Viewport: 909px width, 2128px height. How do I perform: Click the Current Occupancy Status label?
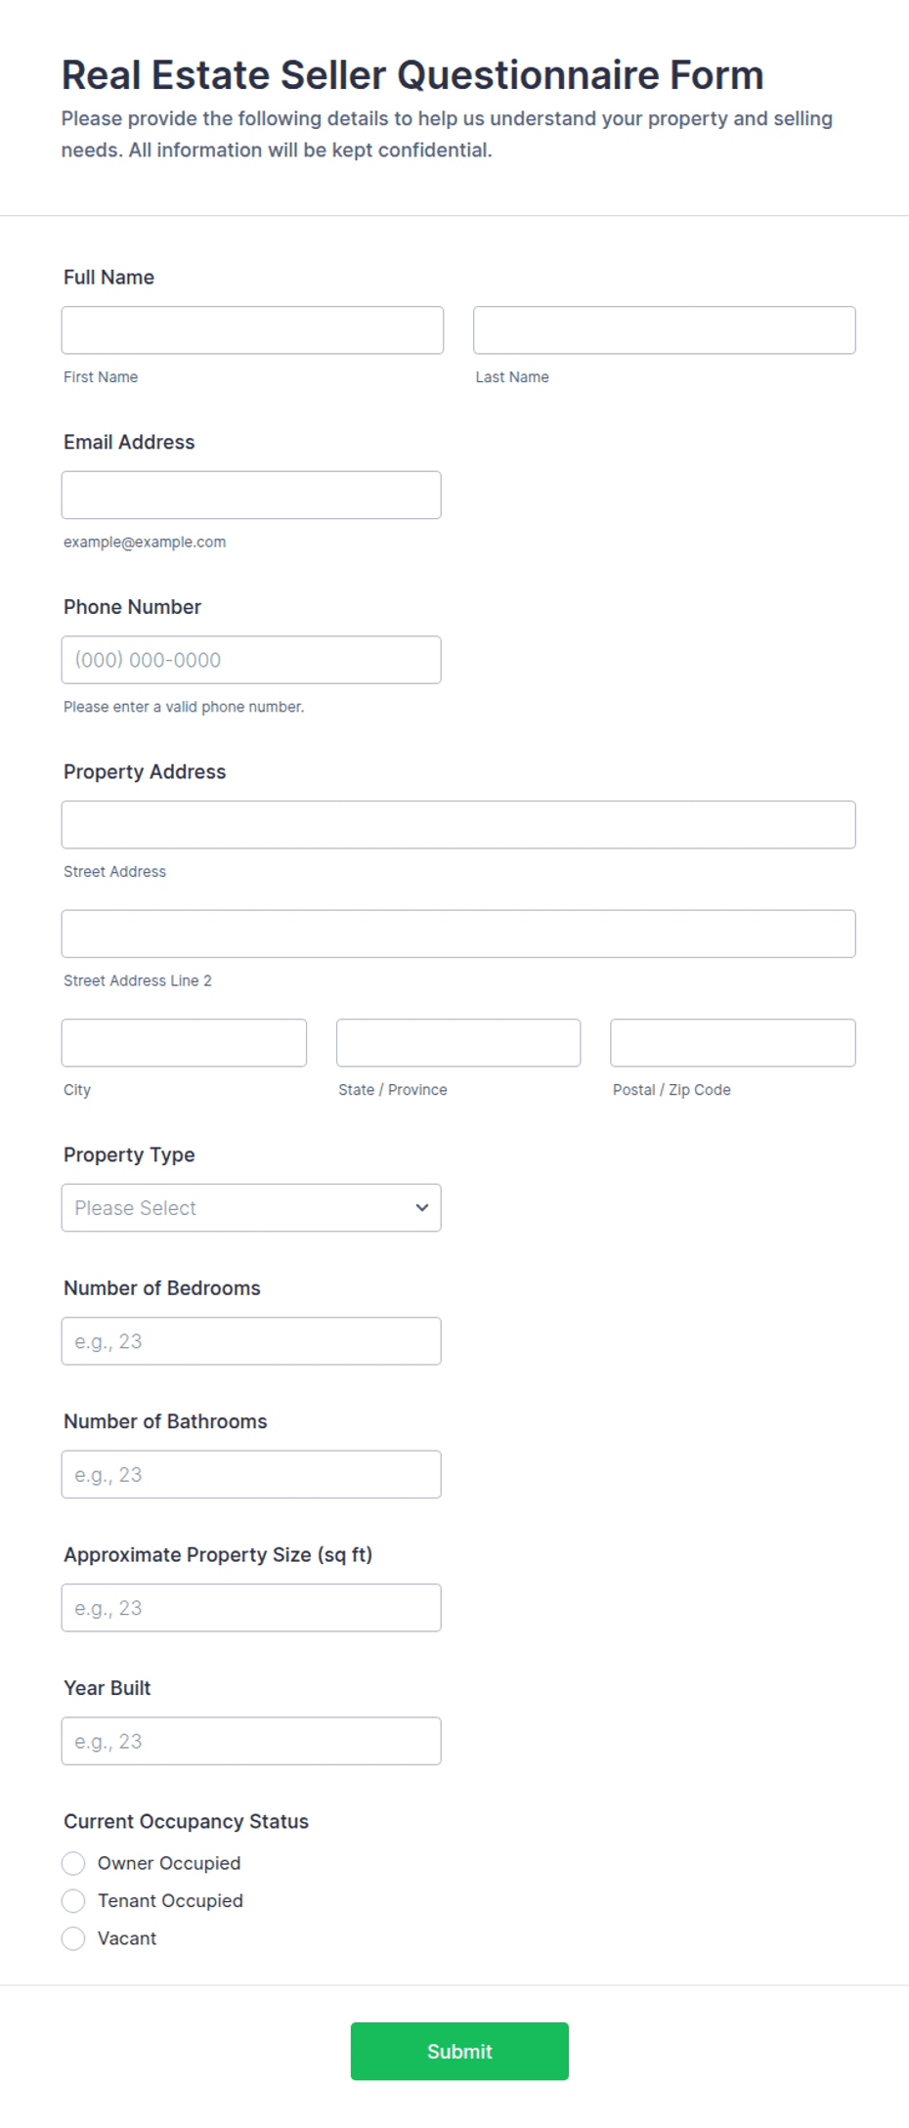tap(186, 1821)
